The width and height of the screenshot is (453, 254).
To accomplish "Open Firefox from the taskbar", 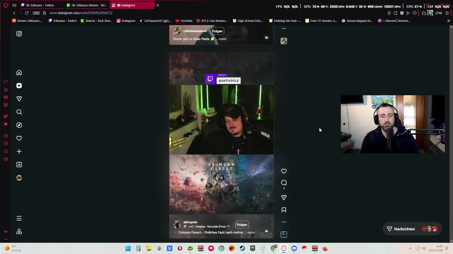I will 325,249.
